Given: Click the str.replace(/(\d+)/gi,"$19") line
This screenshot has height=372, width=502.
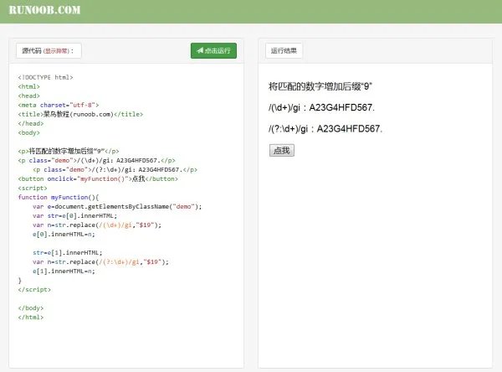Looking at the screenshot, I should point(97,225).
